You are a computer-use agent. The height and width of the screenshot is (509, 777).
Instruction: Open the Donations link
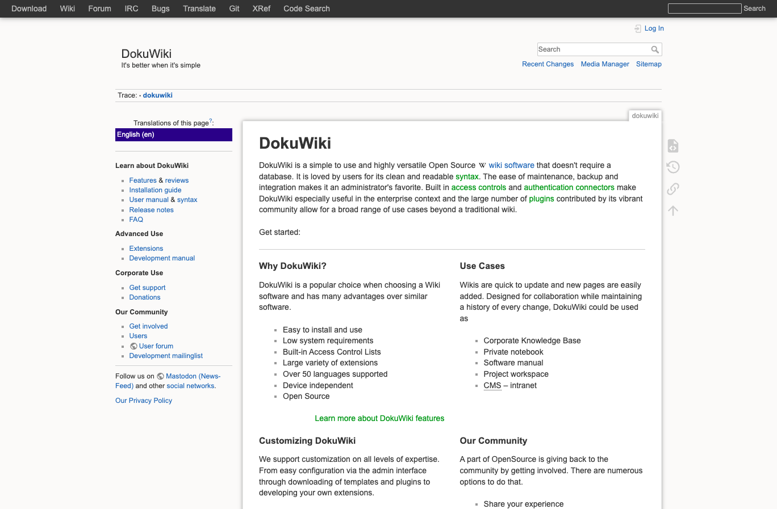145,297
